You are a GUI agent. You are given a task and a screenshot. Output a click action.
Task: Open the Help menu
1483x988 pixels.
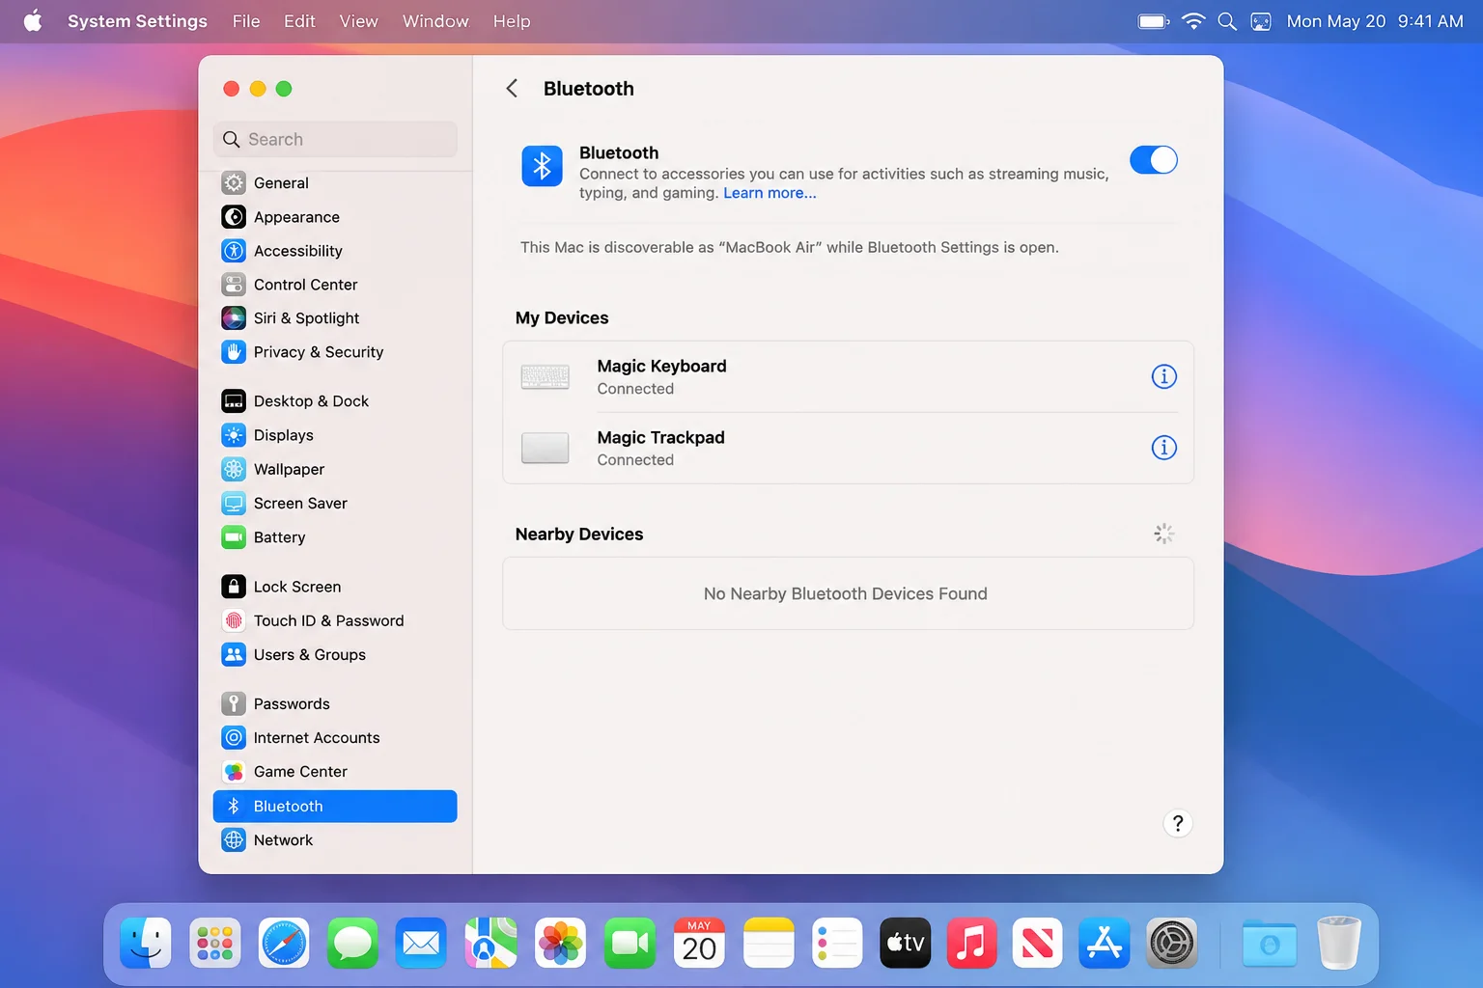click(512, 21)
